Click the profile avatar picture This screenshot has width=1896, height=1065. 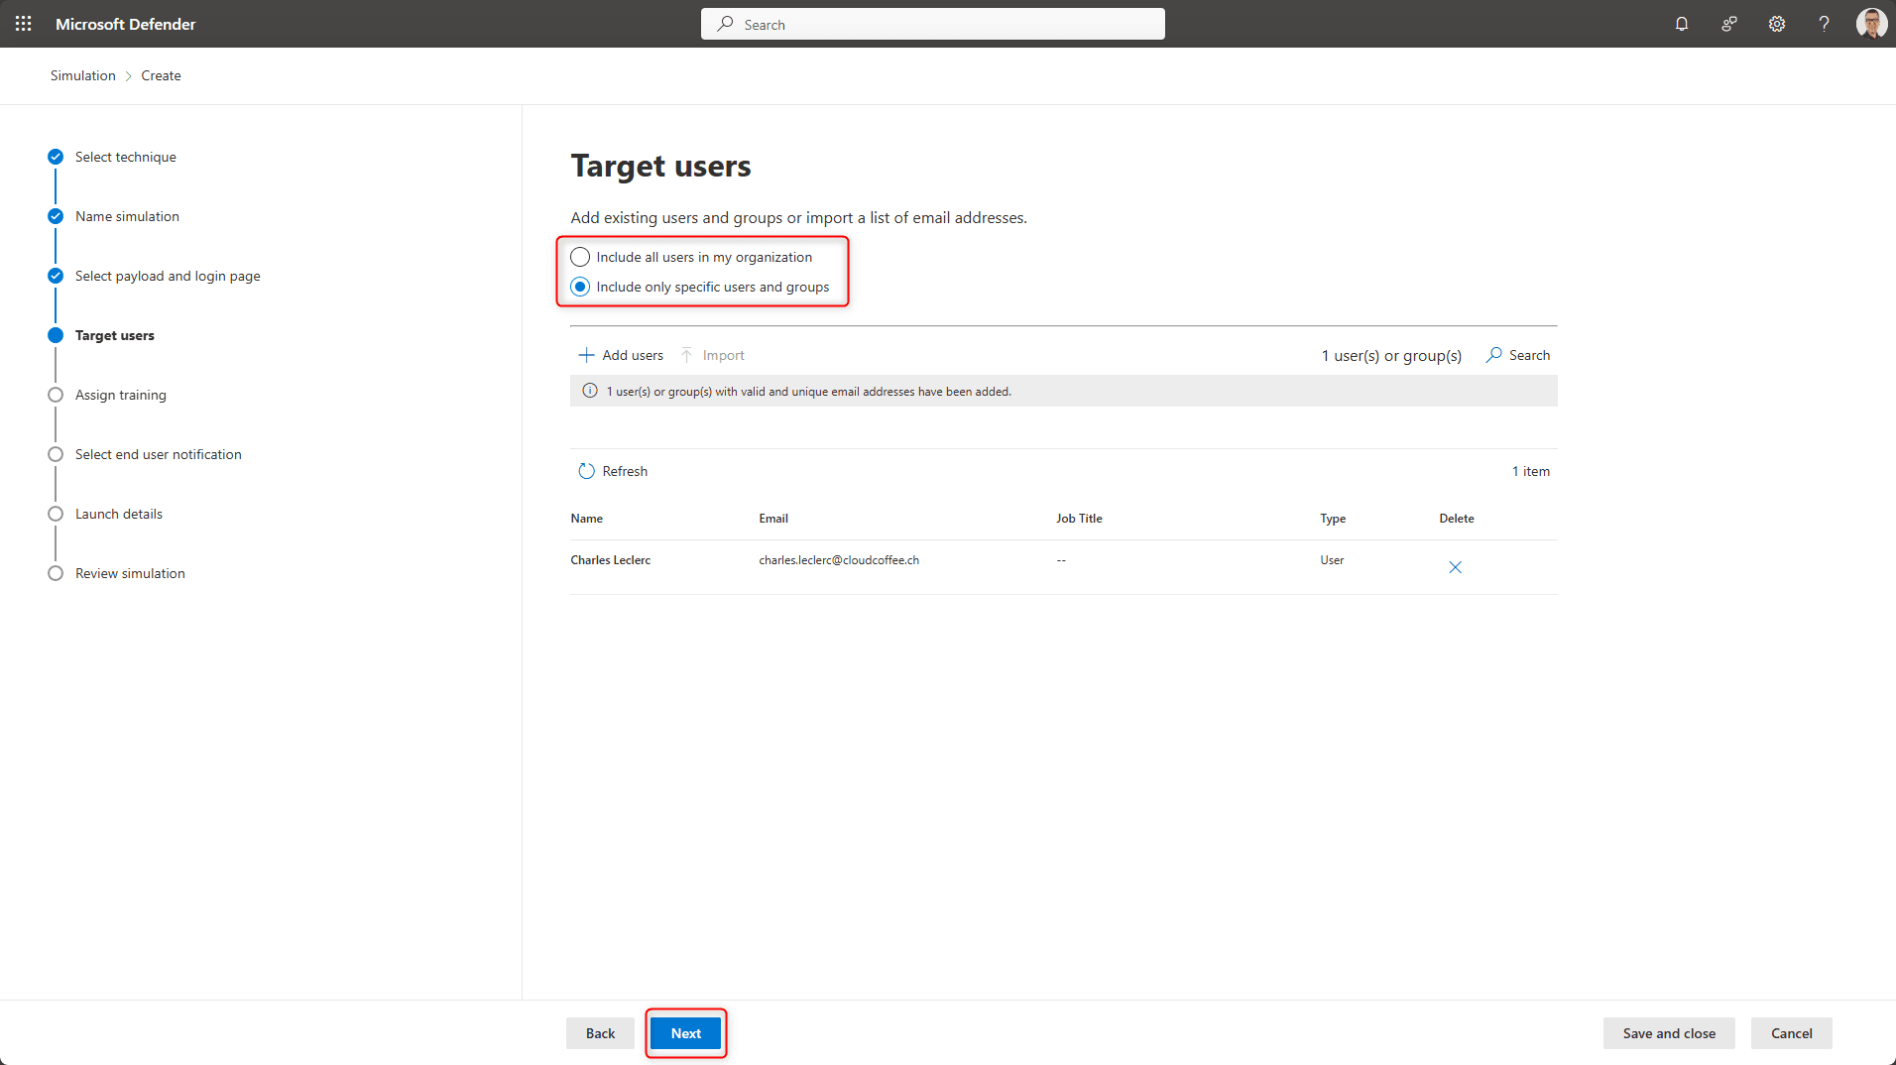click(x=1871, y=23)
